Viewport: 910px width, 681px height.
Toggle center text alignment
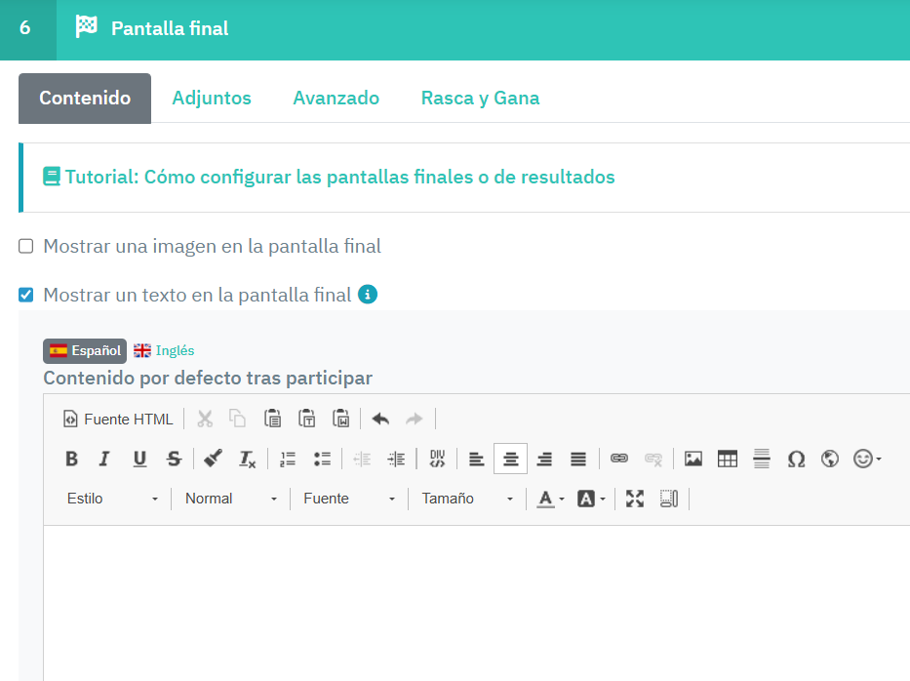(x=510, y=459)
